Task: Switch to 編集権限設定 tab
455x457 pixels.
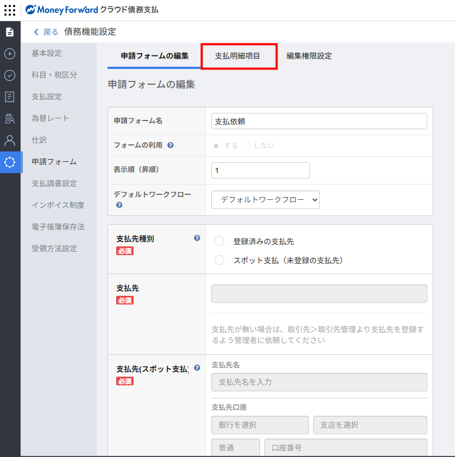Action: click(x=309, y=56)
